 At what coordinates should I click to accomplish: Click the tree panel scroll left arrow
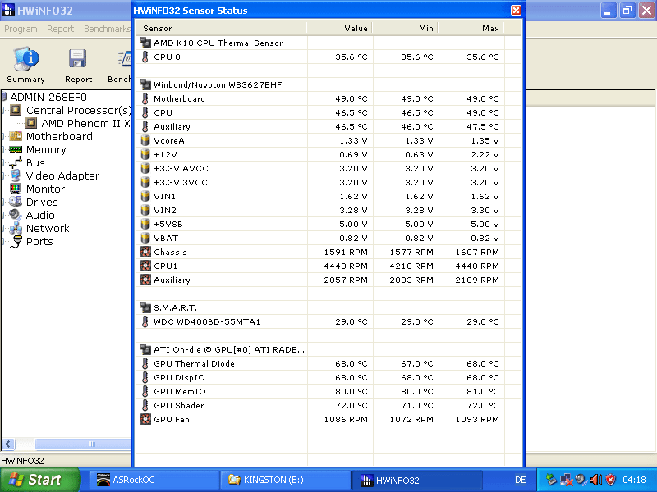[8, 444]
